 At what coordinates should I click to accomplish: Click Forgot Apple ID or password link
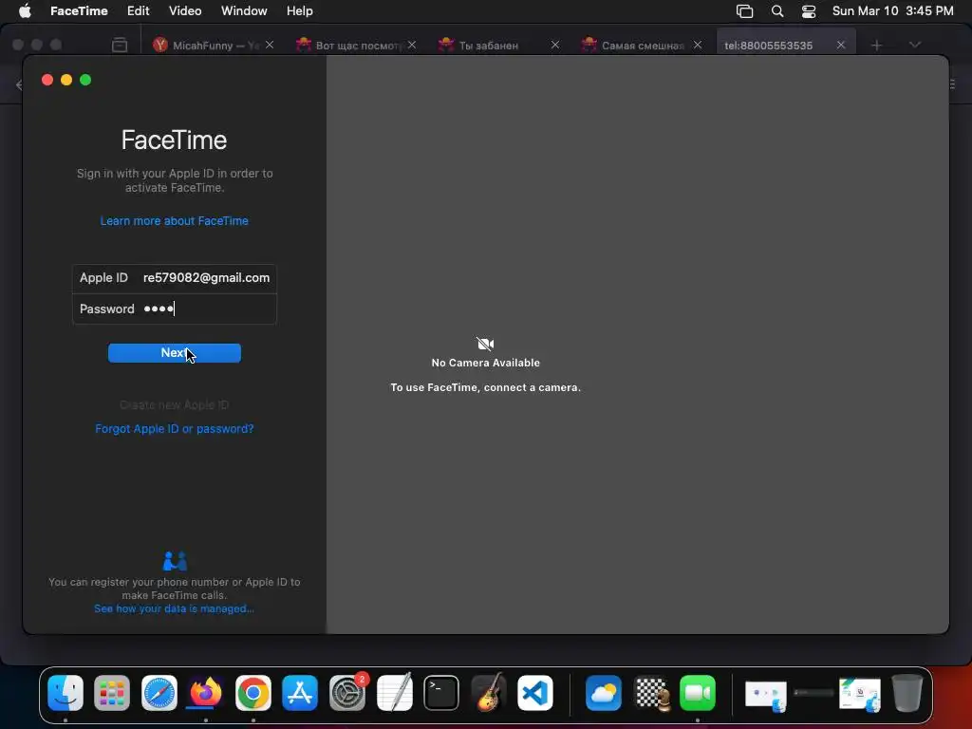[x=175, y=428]
